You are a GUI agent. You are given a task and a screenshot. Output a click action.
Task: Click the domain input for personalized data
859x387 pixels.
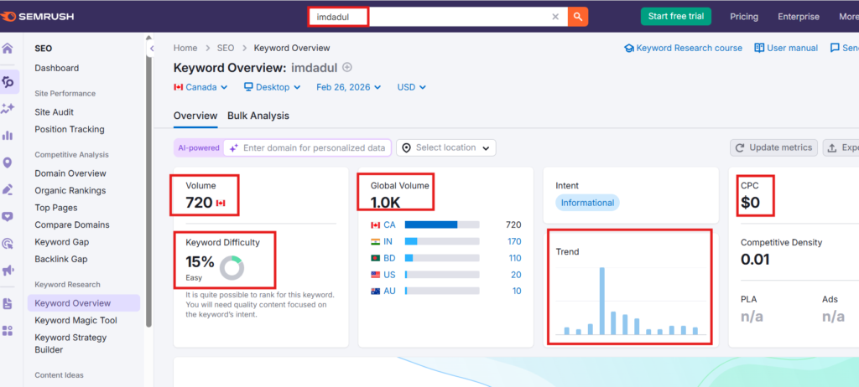(315, 148)
